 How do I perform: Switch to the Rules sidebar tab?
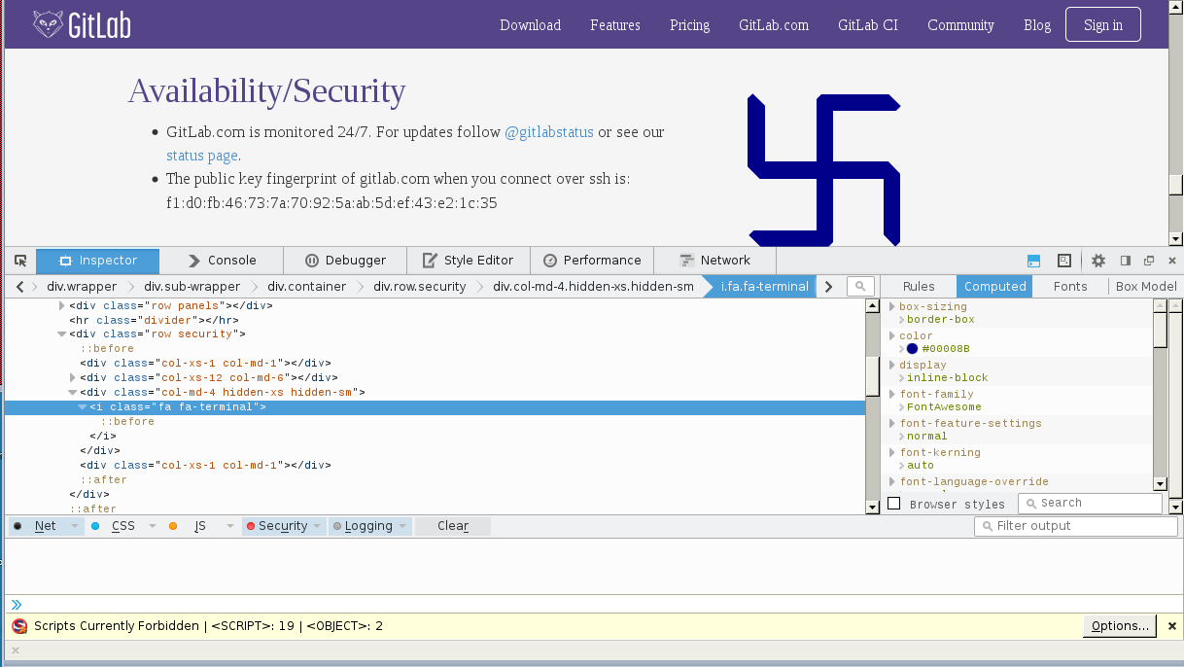[x=919, y=287]
